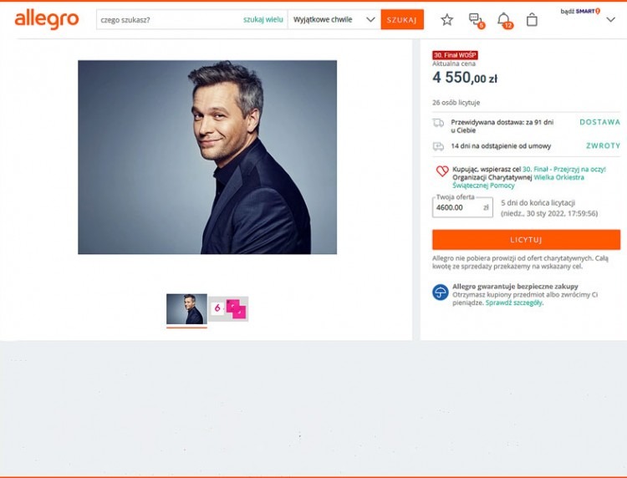The height and width of the screenshot is (478, 627).
Task: Open the notifications bell icon
Action: click(504, 20)
